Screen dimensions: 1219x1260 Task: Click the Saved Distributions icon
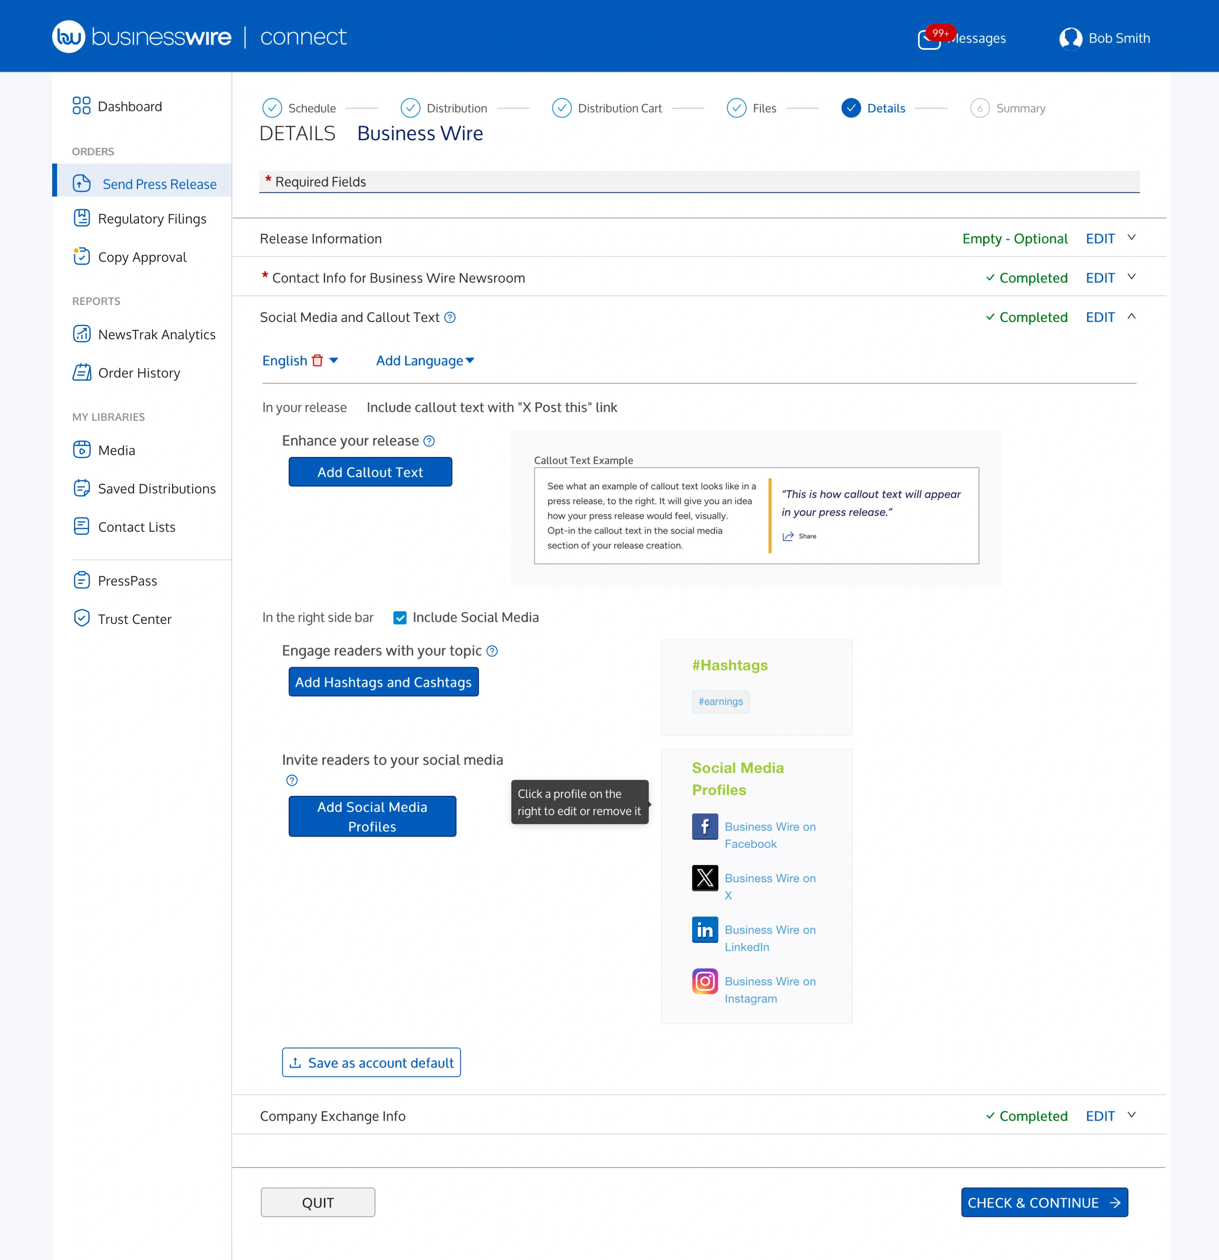pyautogui.click(x=82, y=489)
